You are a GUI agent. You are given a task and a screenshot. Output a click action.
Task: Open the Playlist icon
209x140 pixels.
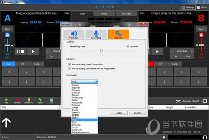40,101
